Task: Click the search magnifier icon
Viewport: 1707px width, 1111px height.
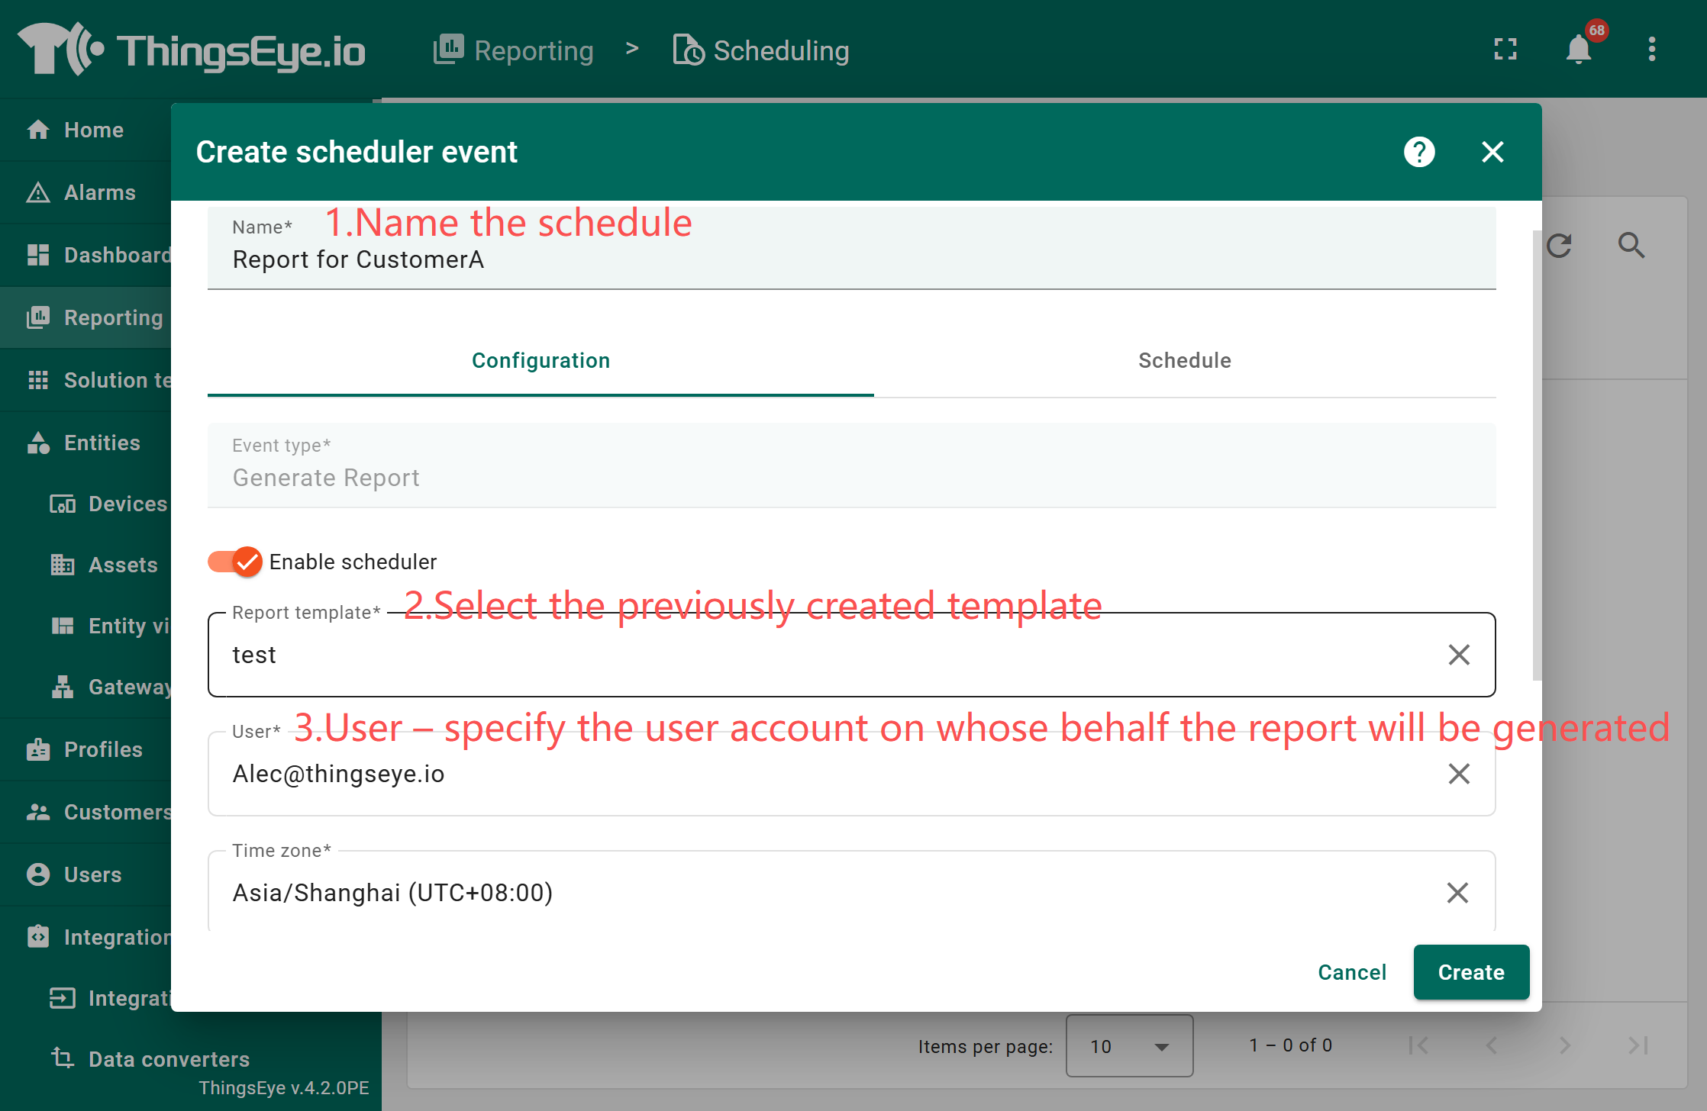Action: (1631, 246)
